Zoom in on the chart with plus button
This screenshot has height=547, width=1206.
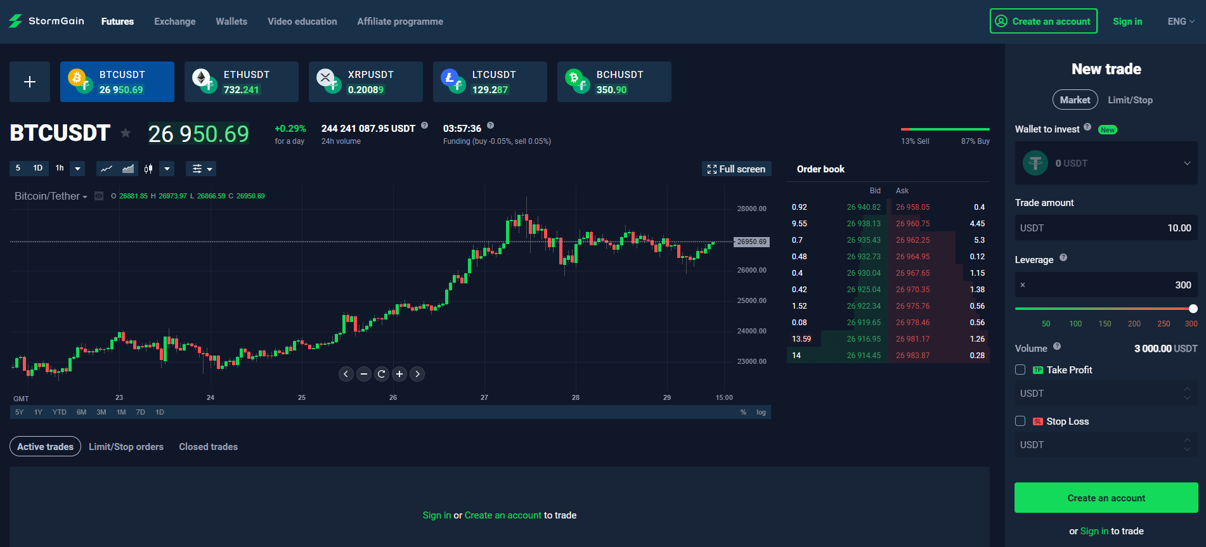tap(399, 374)
